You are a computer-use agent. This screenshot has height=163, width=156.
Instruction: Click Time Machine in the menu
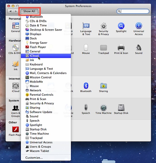pyautogui.click(x=46, y=134)
